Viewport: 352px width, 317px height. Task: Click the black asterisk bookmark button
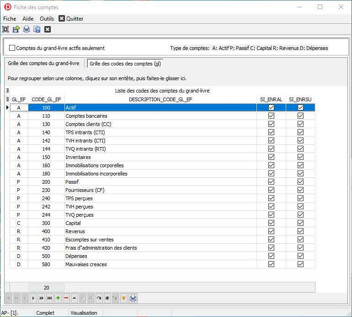(x=107, y=298)
